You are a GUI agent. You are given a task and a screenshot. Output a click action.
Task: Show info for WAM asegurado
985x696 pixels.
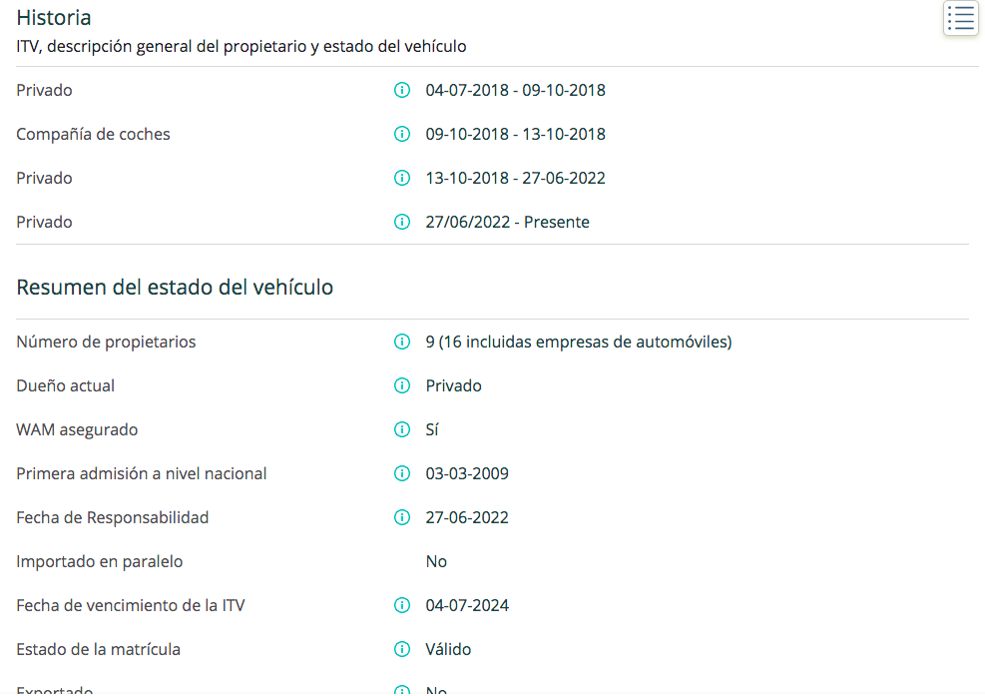click(402, 429)
